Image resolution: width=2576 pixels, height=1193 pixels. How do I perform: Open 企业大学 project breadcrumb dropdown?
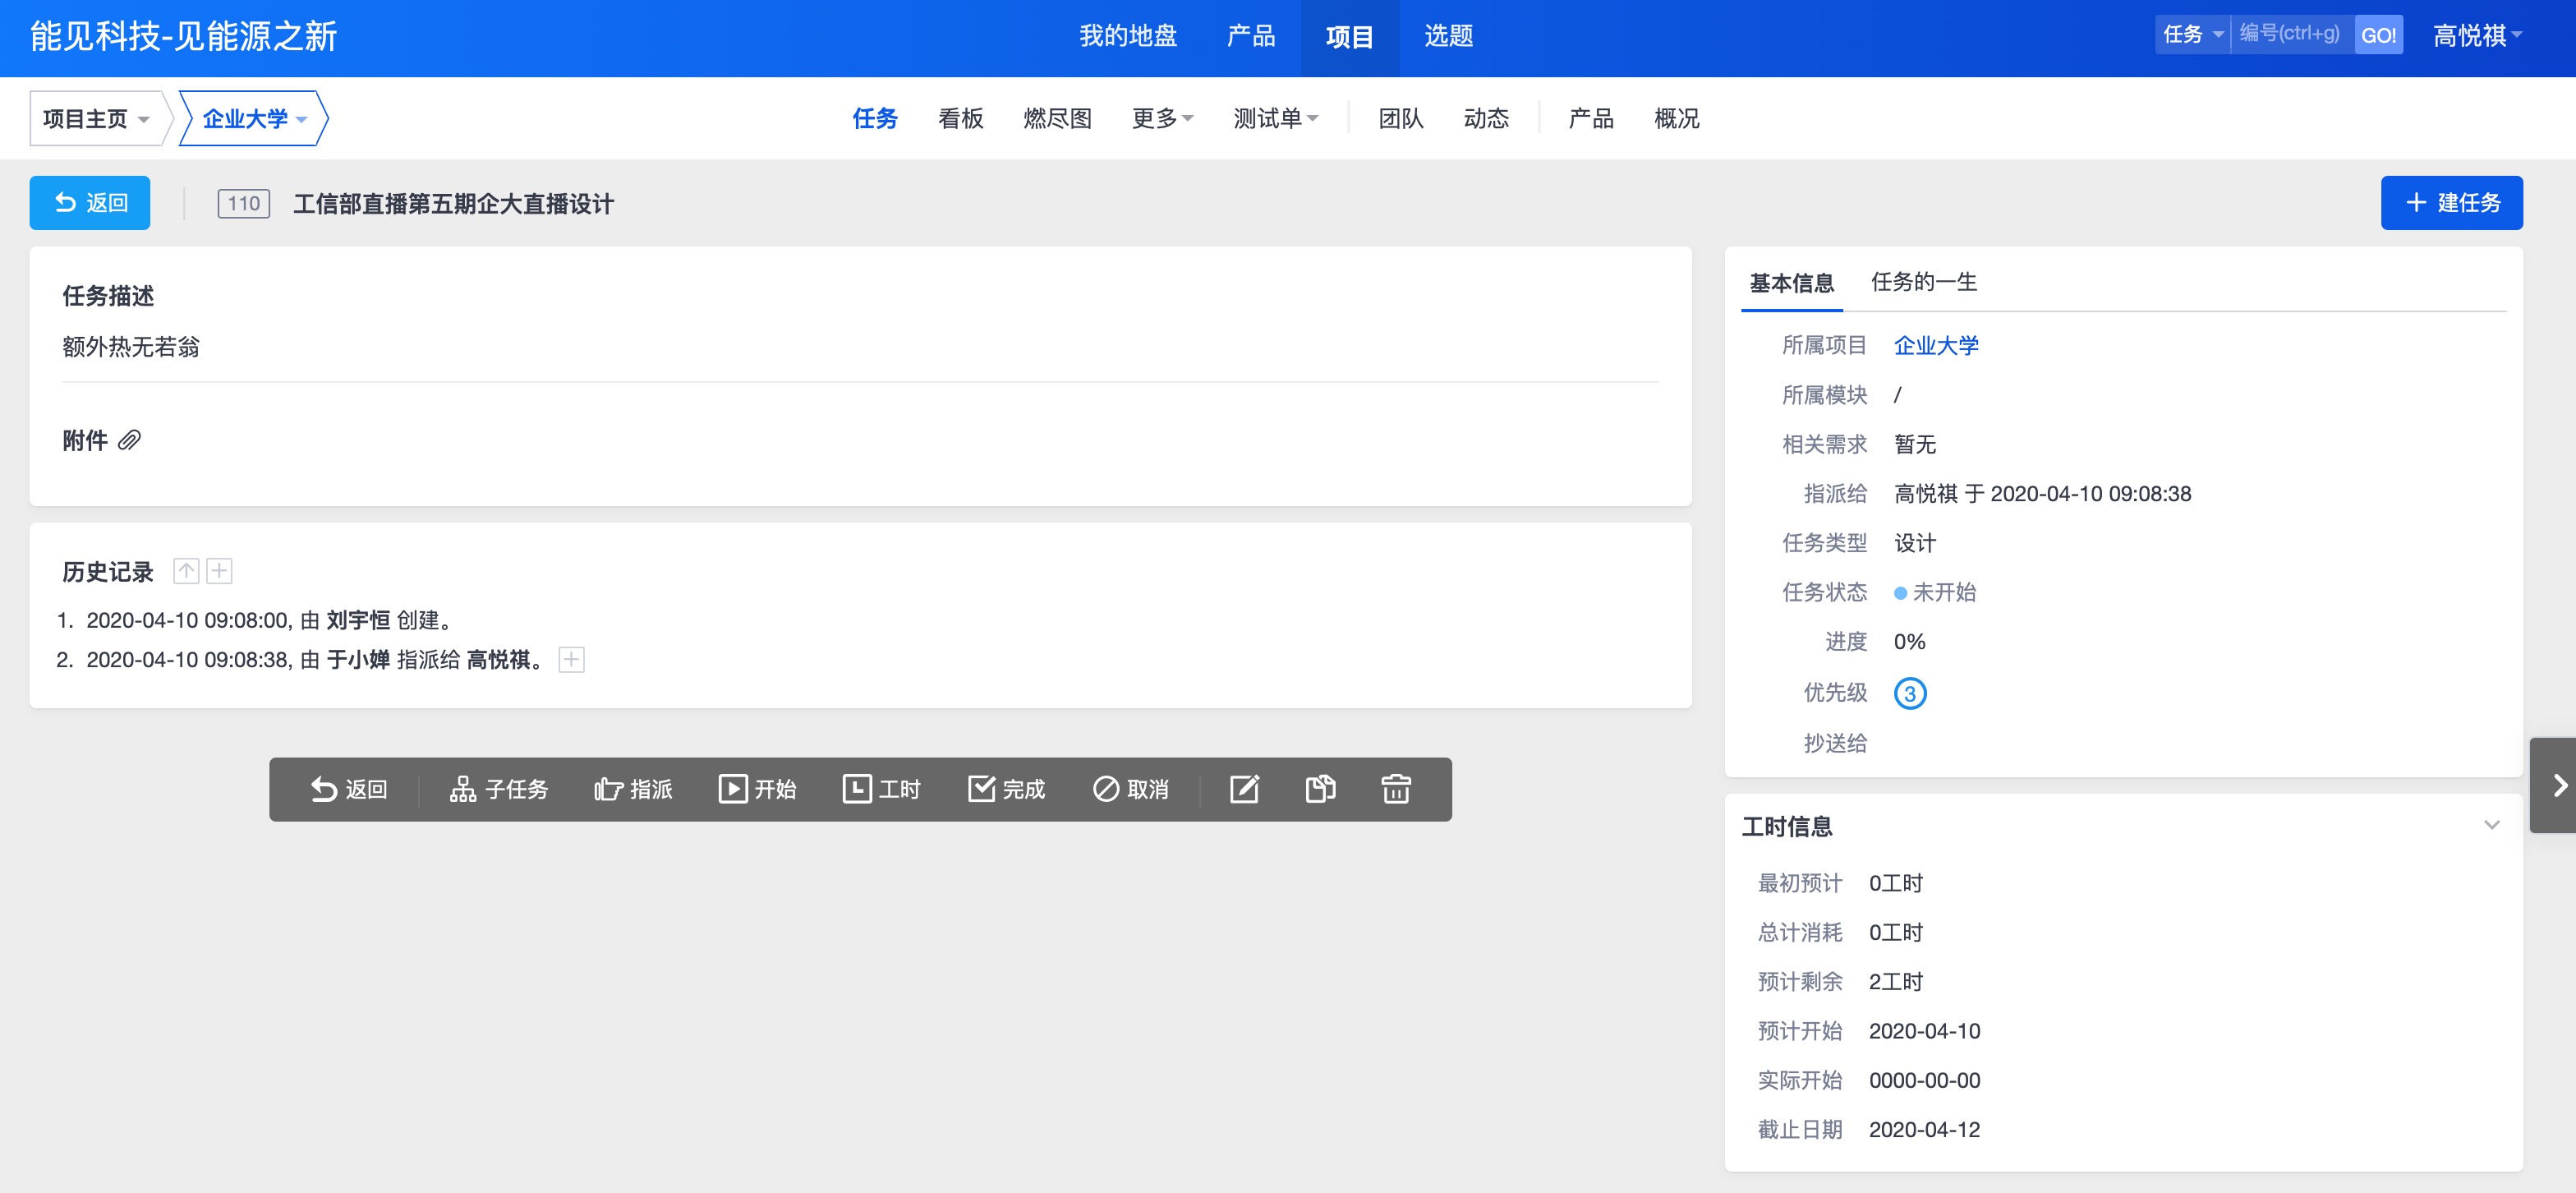coord(254,119)
